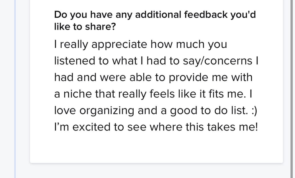Click the line "had and were able to provide"

153,77
